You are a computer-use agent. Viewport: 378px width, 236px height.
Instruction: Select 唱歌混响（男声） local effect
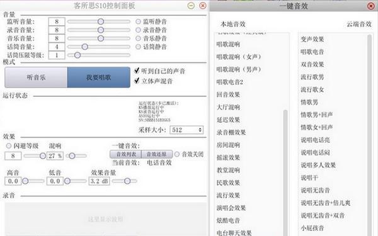tap(239, 69)
